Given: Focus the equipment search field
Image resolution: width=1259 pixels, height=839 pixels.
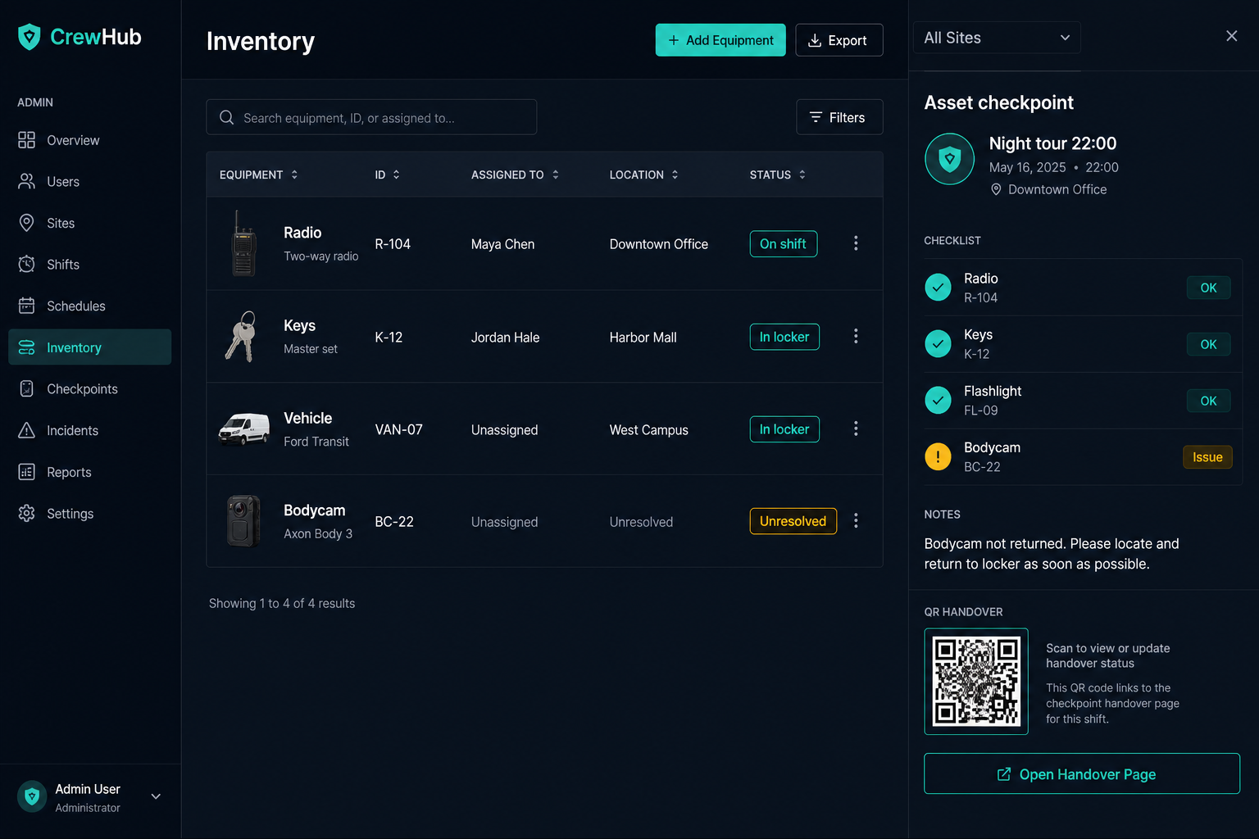Looking at the screenshot, I should [x=371, y=117].
